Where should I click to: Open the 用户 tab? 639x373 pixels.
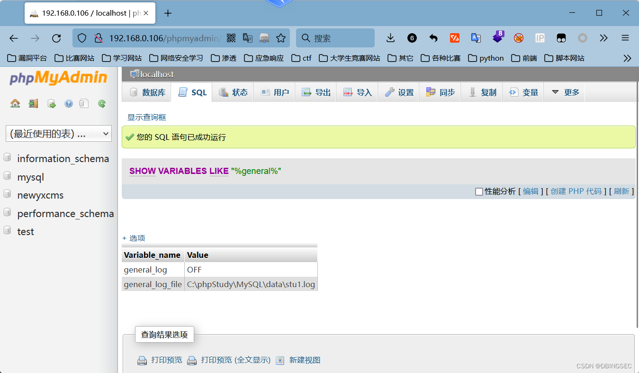coord(274,92)
